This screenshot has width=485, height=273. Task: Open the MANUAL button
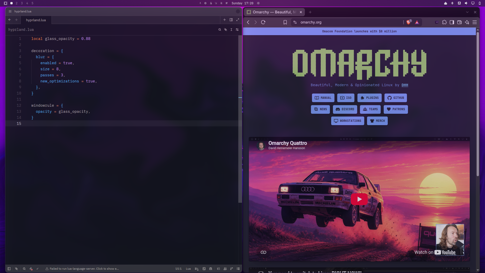click(x=323, y=98)
